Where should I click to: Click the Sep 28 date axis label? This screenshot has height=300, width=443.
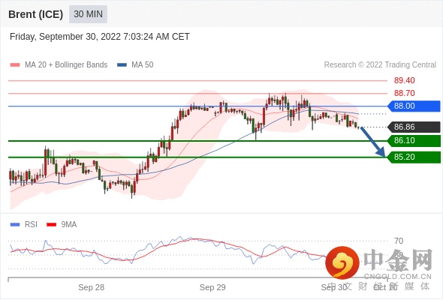(92, 287)
